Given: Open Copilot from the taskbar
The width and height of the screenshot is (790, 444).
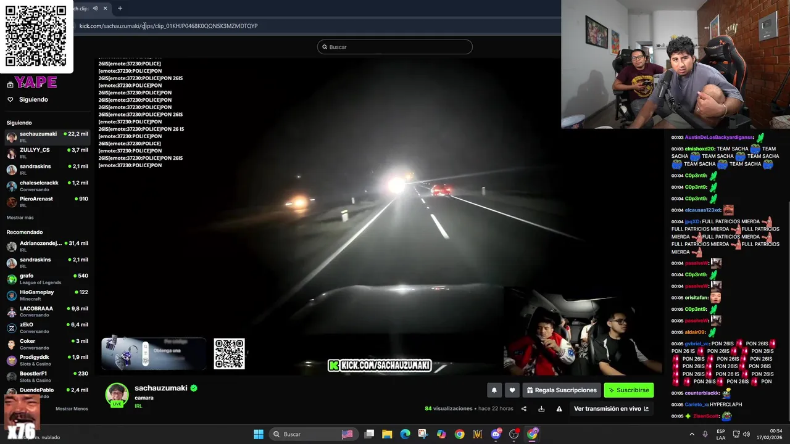Looking at the screenshot, I should (441, 434).
